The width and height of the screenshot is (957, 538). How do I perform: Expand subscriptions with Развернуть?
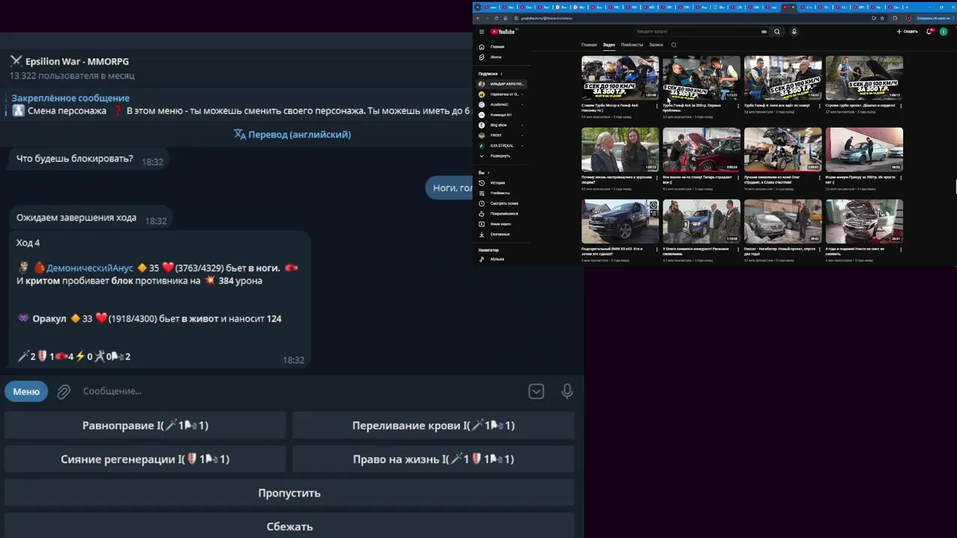pos(502,155)
